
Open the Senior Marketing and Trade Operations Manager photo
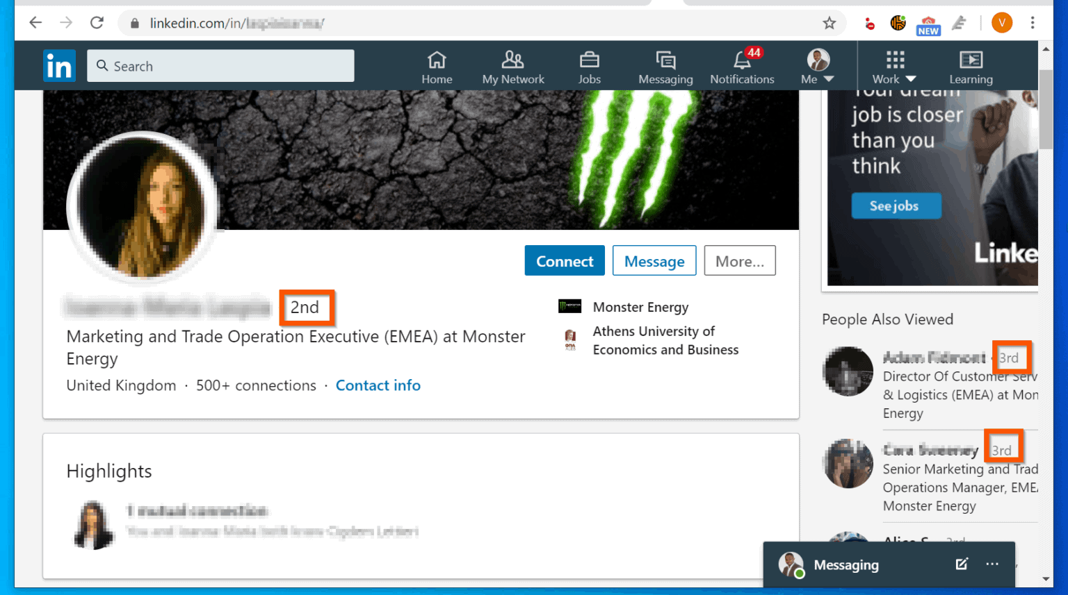click(848, 463)
